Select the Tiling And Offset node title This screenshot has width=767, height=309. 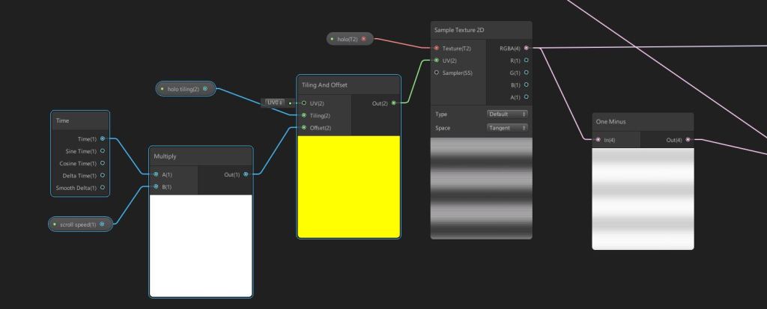324,85
